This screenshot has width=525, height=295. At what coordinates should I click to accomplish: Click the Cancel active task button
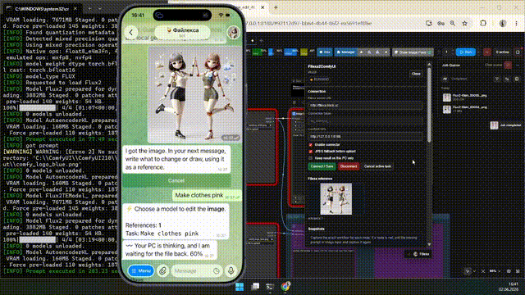[377, 166]
